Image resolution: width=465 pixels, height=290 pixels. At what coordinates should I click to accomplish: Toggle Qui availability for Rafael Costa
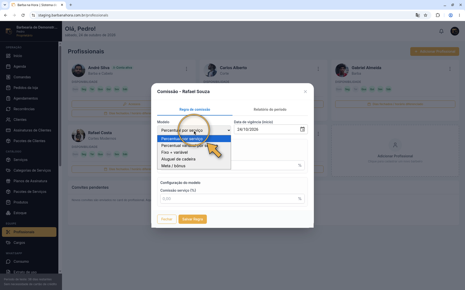108,154
